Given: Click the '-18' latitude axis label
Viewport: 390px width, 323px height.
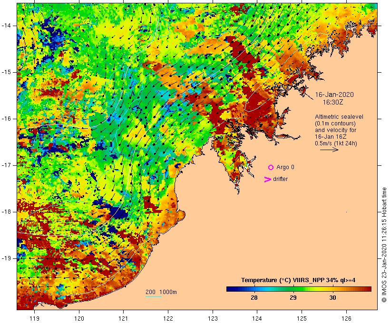Looking at the screenshot, I should (x=6, y=212).
